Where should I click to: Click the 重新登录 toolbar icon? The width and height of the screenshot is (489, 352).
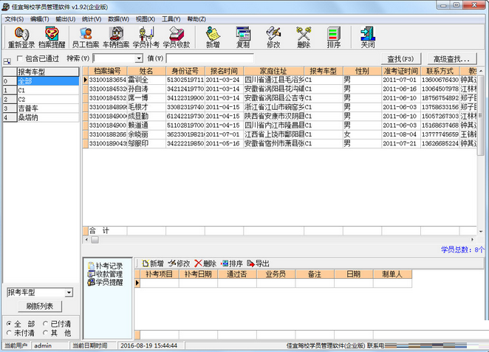pos(21,38)
